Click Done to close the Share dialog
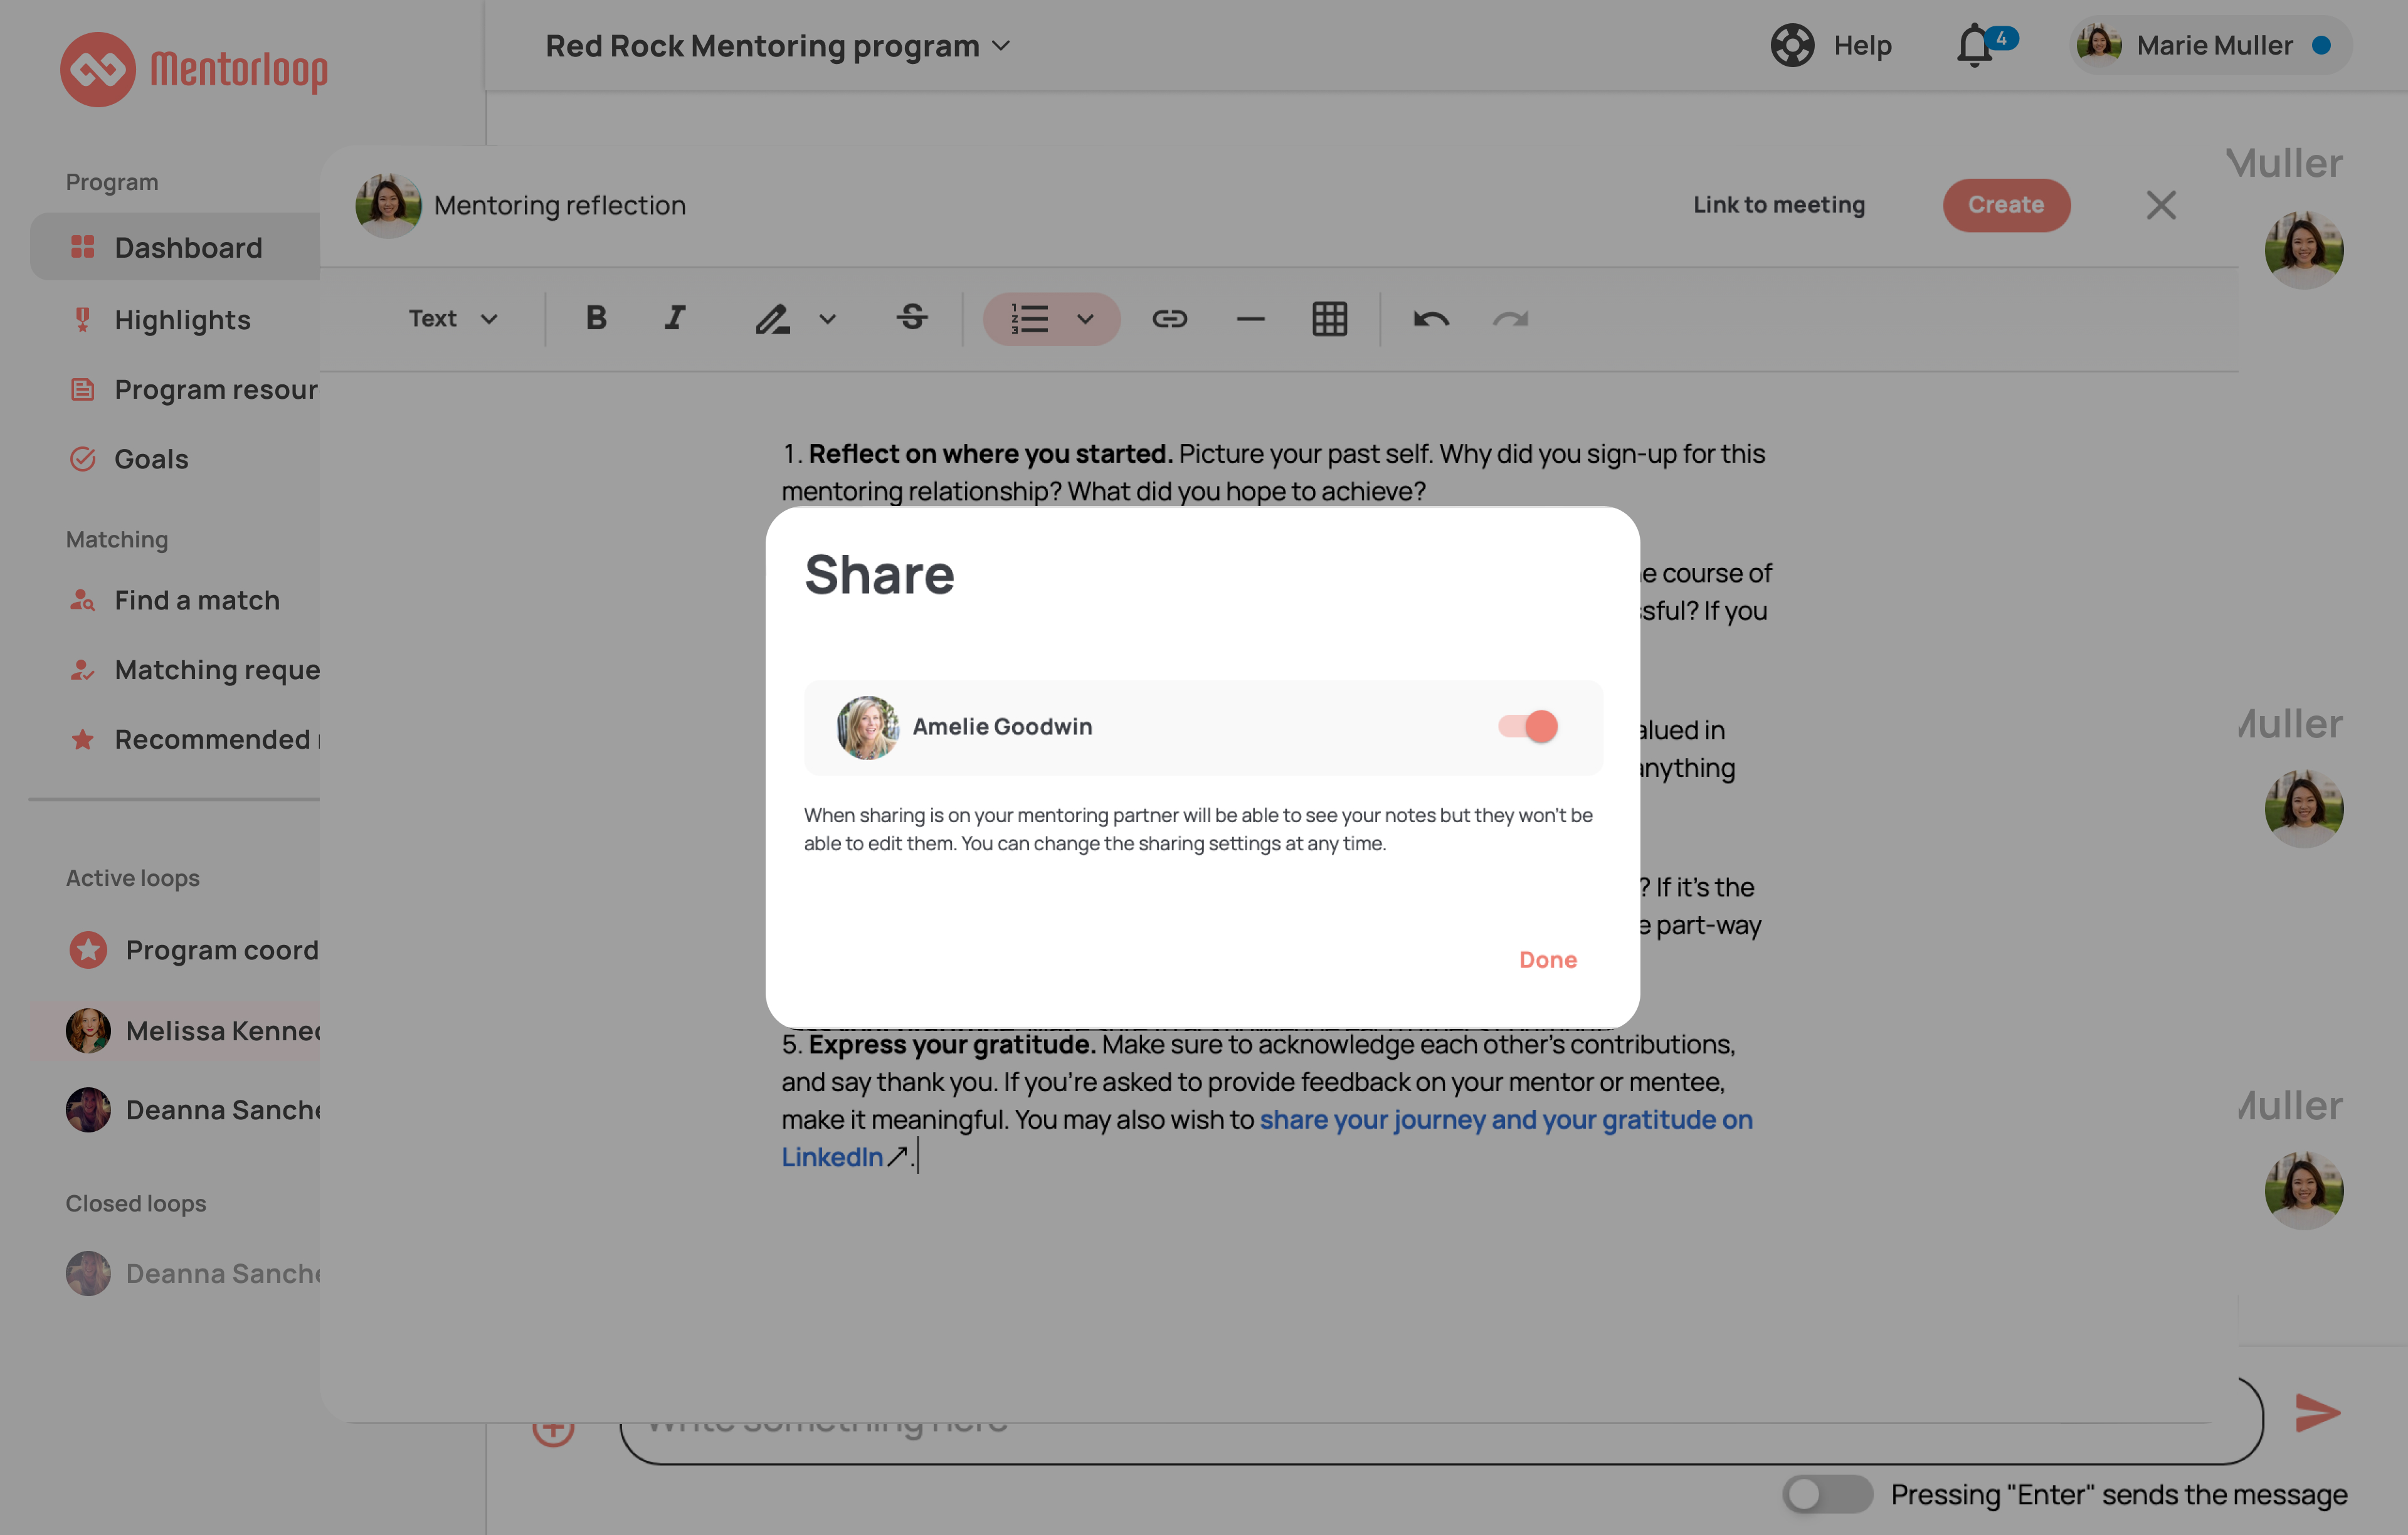The width and height of the screenshot is (2408, 1535). coord(1547,959)
